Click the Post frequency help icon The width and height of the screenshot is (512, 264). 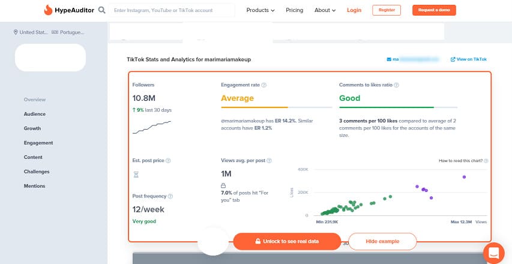(x=170, y=196)
